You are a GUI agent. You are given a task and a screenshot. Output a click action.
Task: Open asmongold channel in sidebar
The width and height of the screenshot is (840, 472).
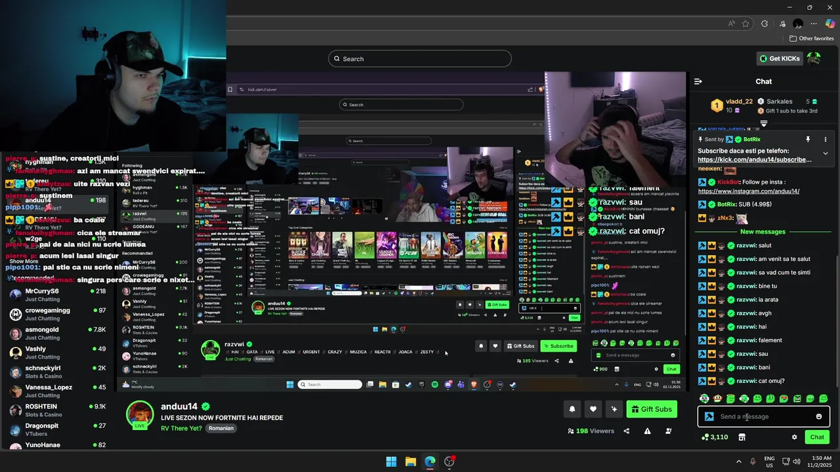58,333
